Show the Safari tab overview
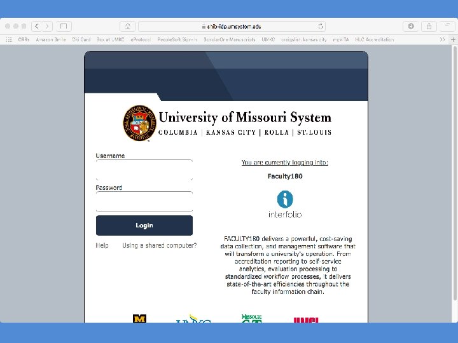458x343 pixels. (447, 26)
